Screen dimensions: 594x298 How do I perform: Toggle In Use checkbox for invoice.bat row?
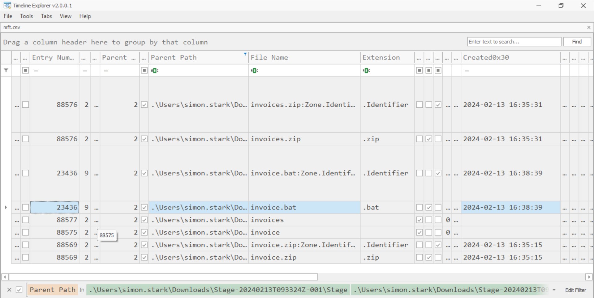click(144, 207)
